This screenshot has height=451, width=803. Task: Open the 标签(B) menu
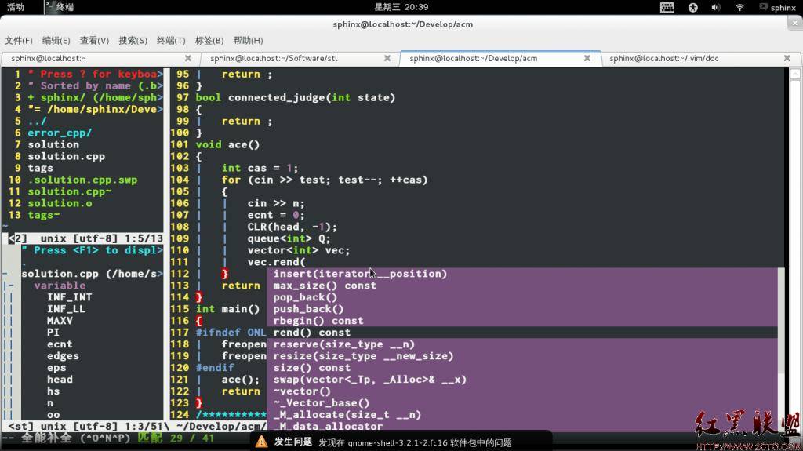click(209, 41)
